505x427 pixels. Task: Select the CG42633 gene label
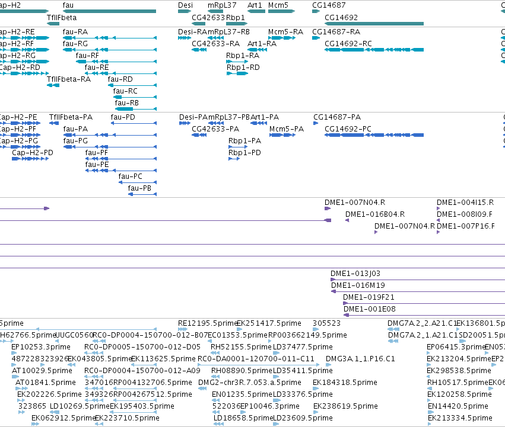pyautogui.click(x=208, y=17)
